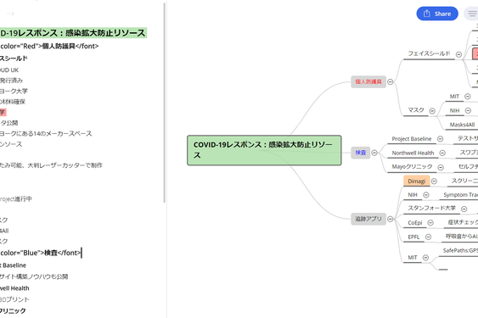The image size is (478, 318).
Task: Click the outline line ending in 3Dプリント
Action: point(14,299)
